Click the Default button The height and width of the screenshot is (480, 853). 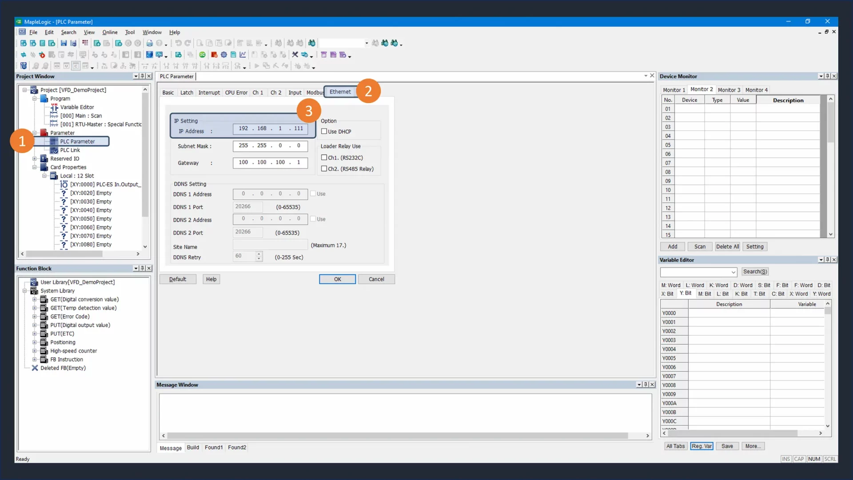tap(178, 279)
